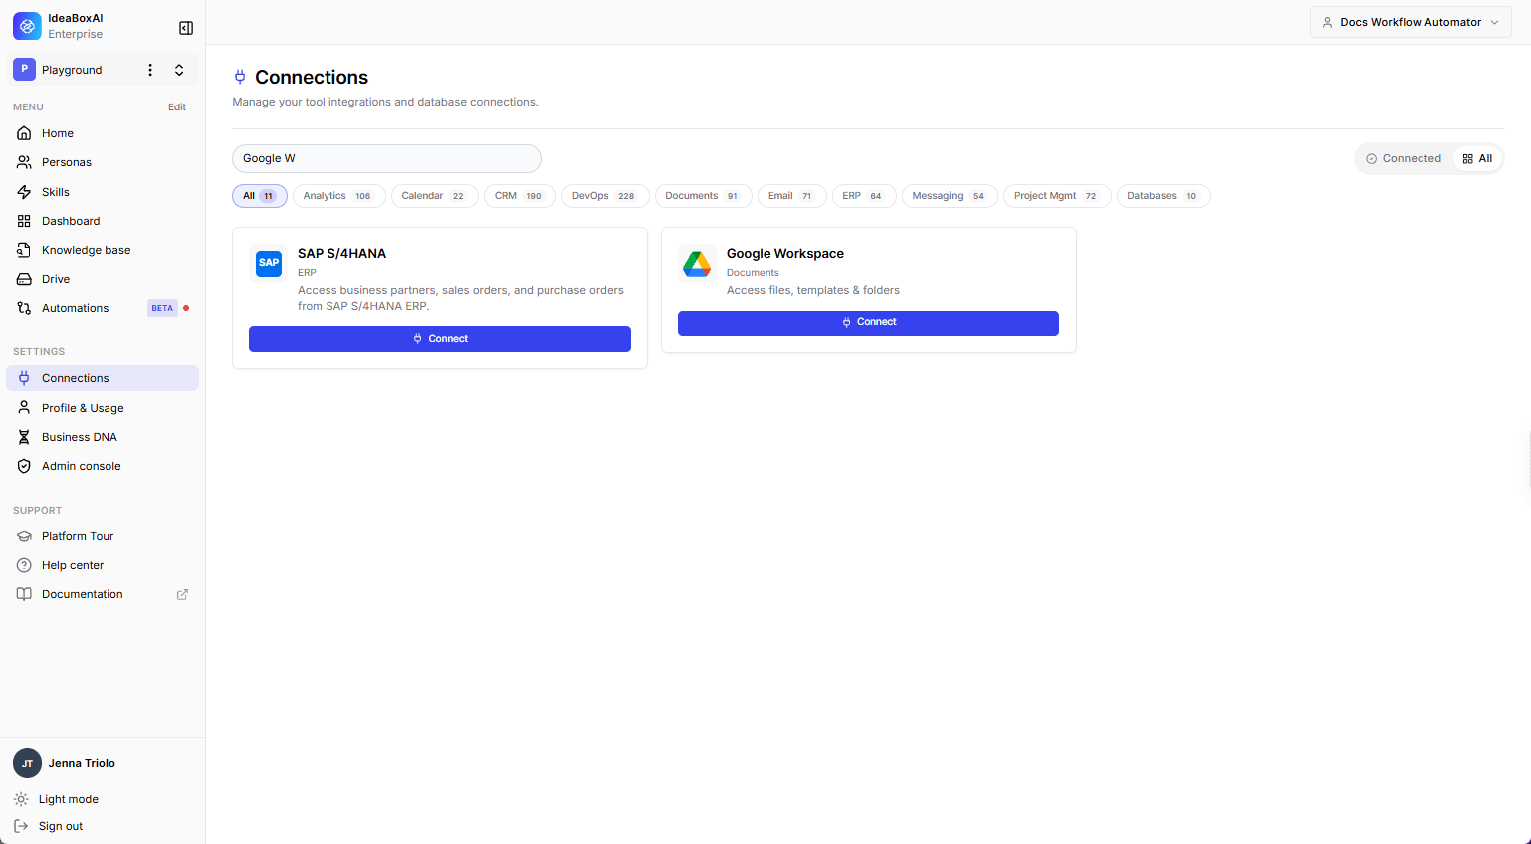Filter by Analytics category
The image size is (1531, 844).
click(338, 196)
